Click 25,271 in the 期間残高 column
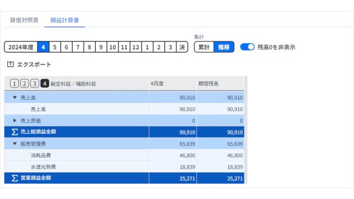 [235, 179]
